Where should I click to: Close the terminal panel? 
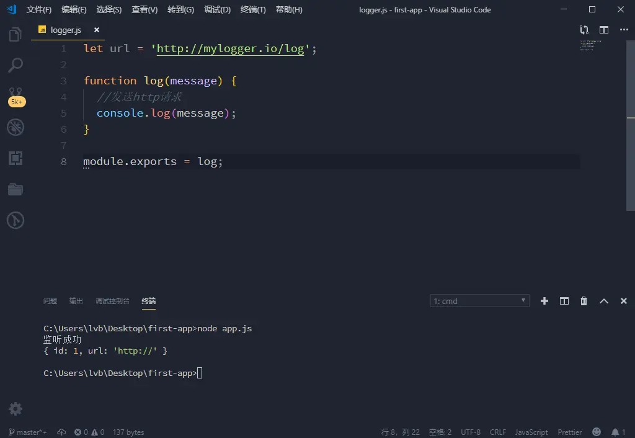(x=624, y=301)
